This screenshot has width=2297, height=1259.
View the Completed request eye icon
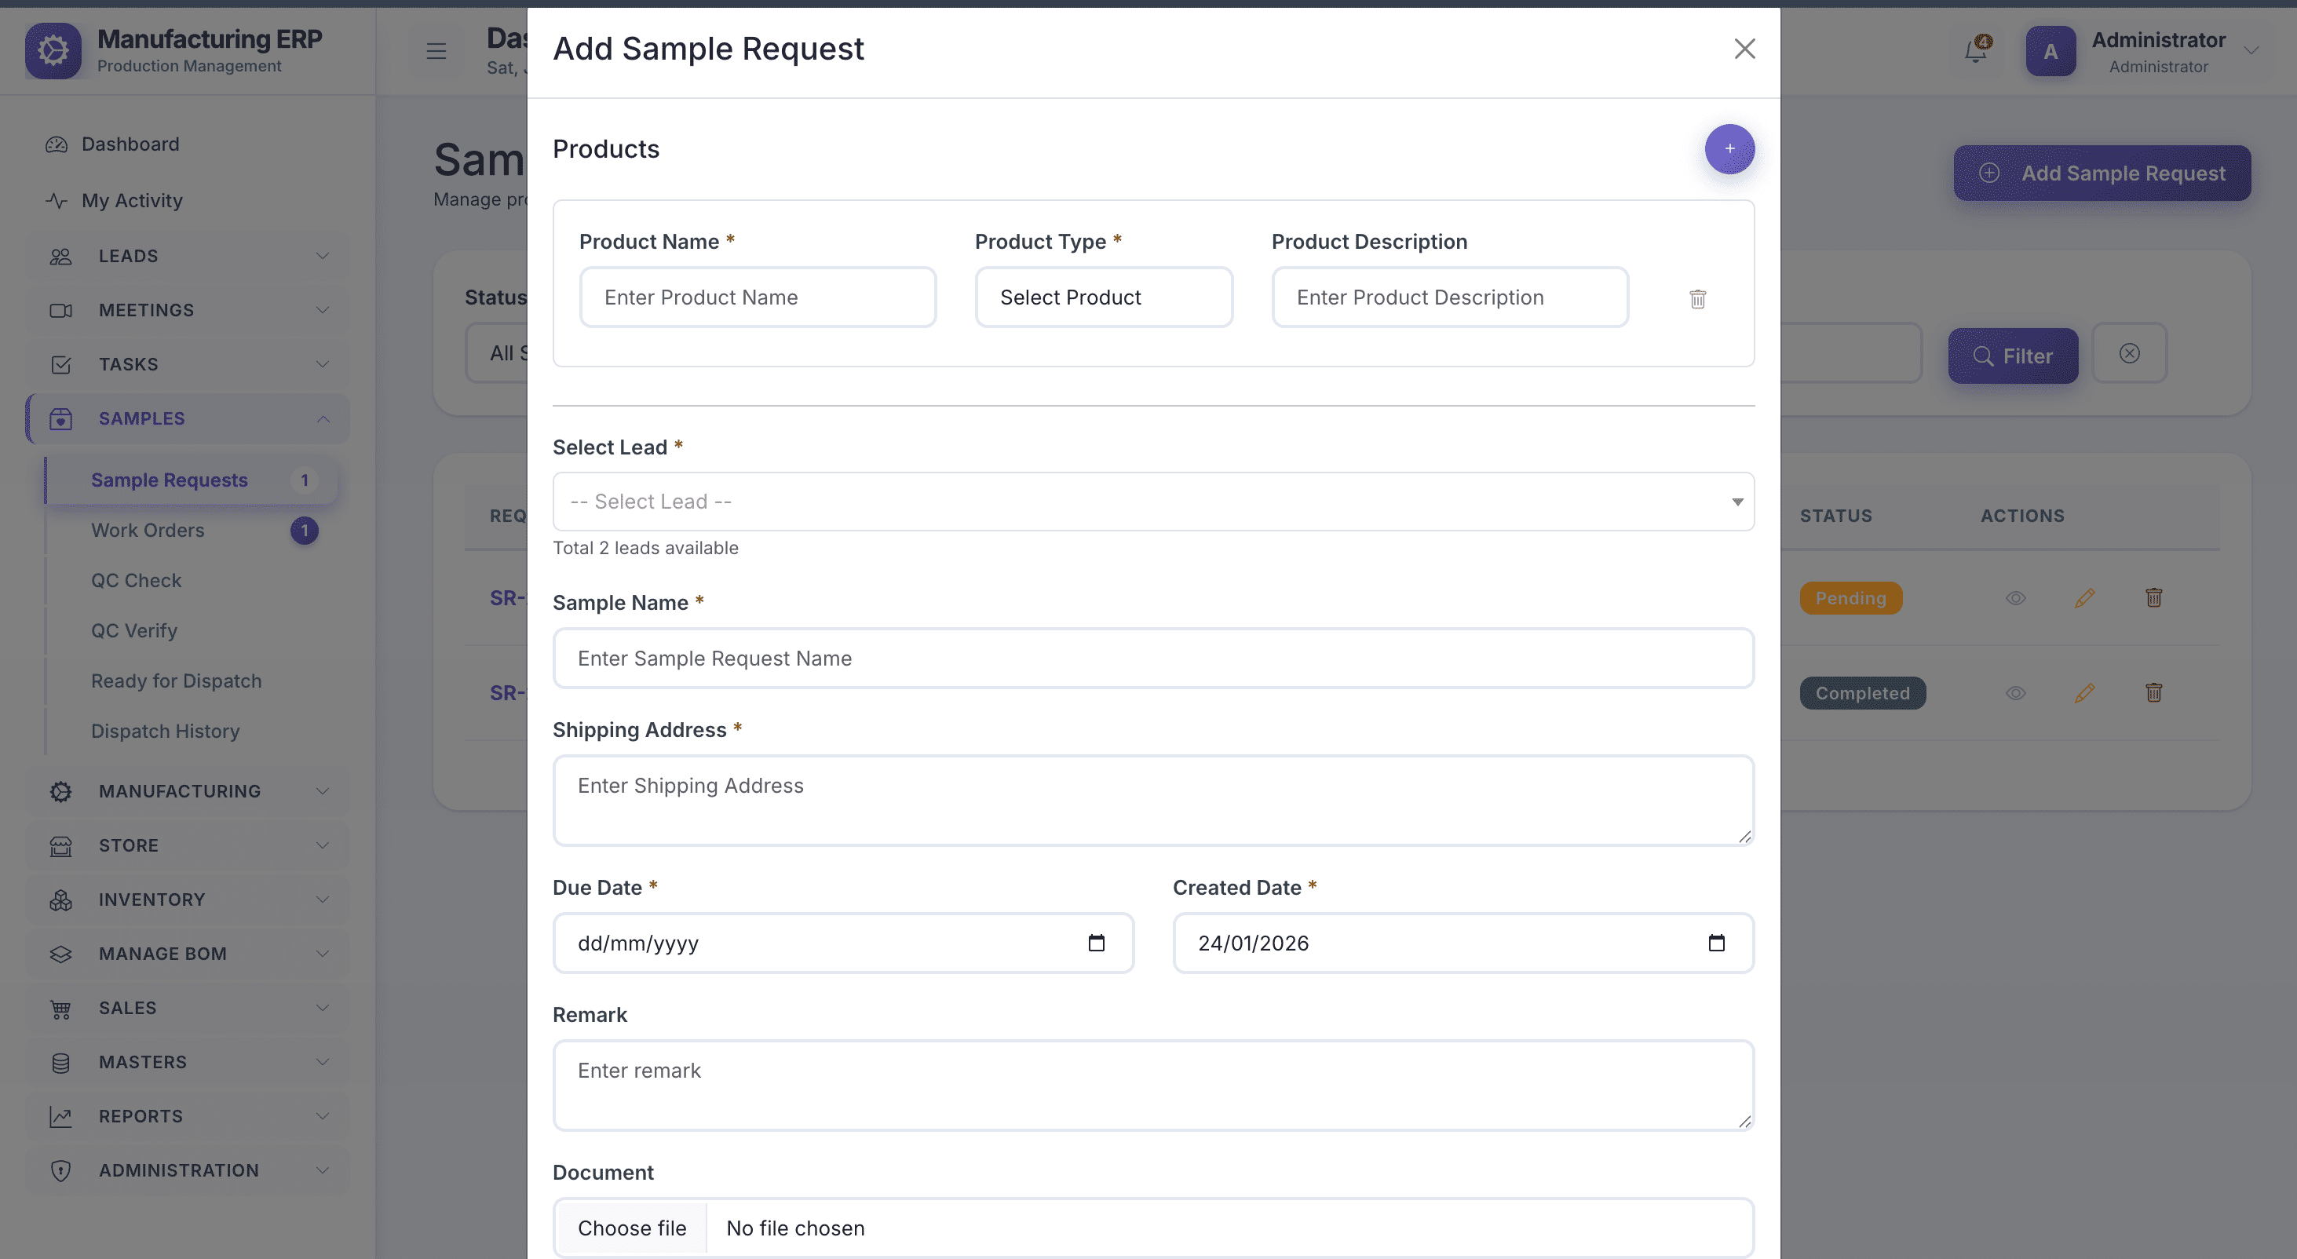point(2015,693)
